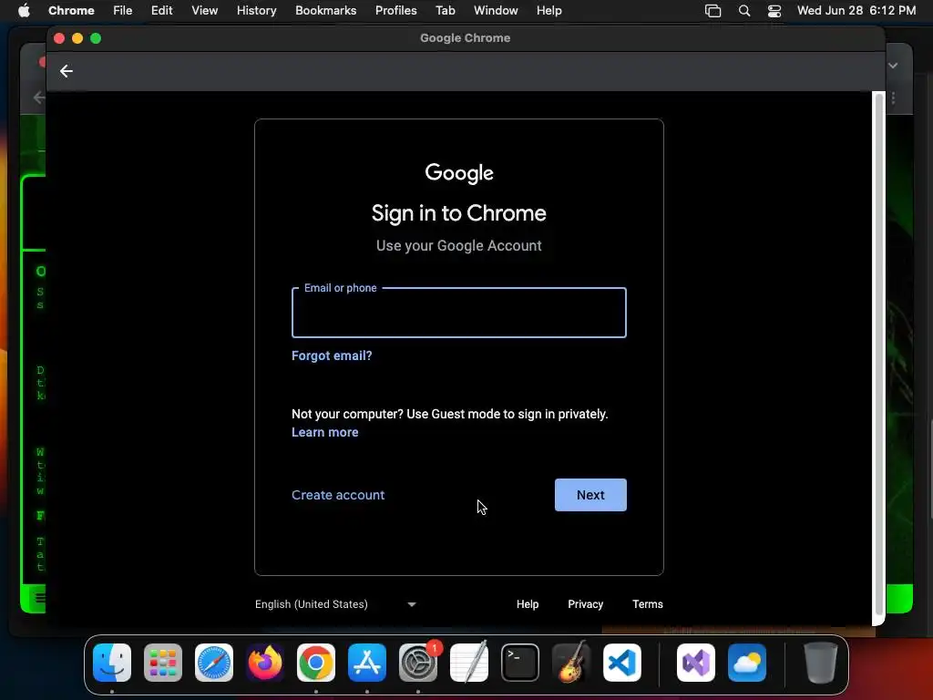Screen dimensions: 933x700
Task: Launch GarageBand from the dock
Action: 571,663
